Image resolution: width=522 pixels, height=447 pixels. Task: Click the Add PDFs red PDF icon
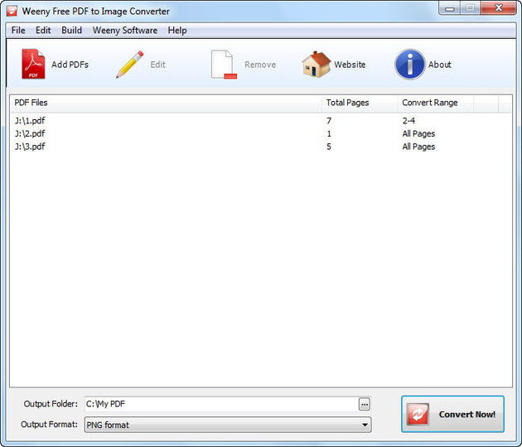(33, 65)
